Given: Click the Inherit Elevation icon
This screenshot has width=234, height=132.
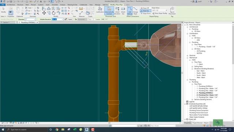Looking at the screenshot, I should pos(117,11).
